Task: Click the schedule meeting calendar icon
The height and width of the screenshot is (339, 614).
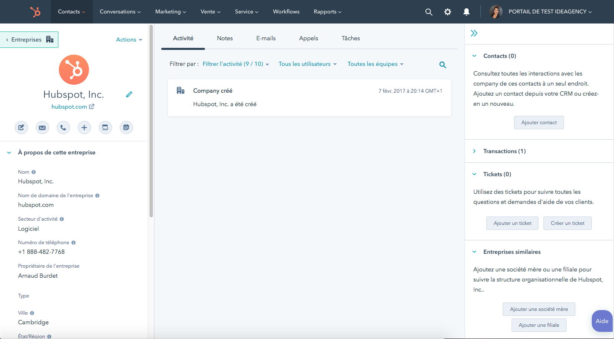Action: pos(126,128)
